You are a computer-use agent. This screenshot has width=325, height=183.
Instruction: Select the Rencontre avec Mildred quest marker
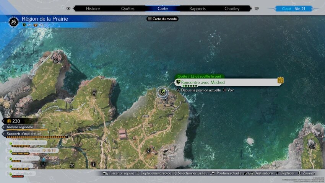tap(162, 92)
